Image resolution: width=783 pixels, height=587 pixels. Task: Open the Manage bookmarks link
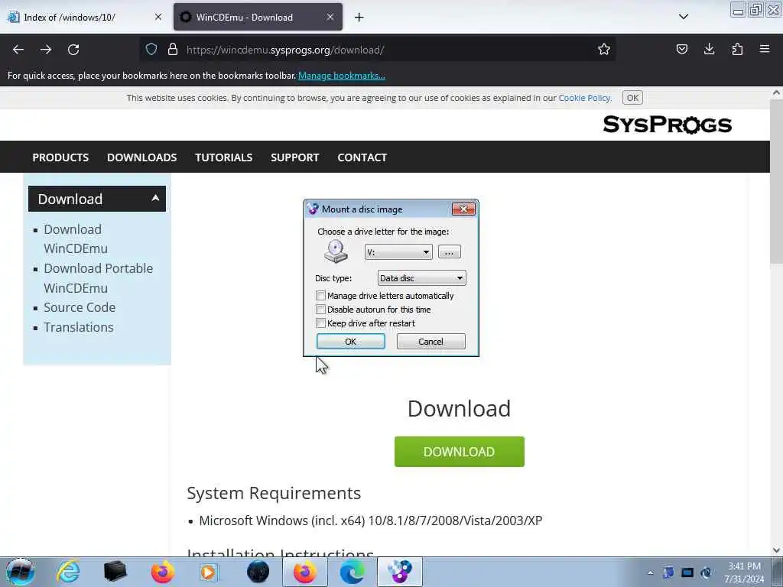click(x=342, y=76)
